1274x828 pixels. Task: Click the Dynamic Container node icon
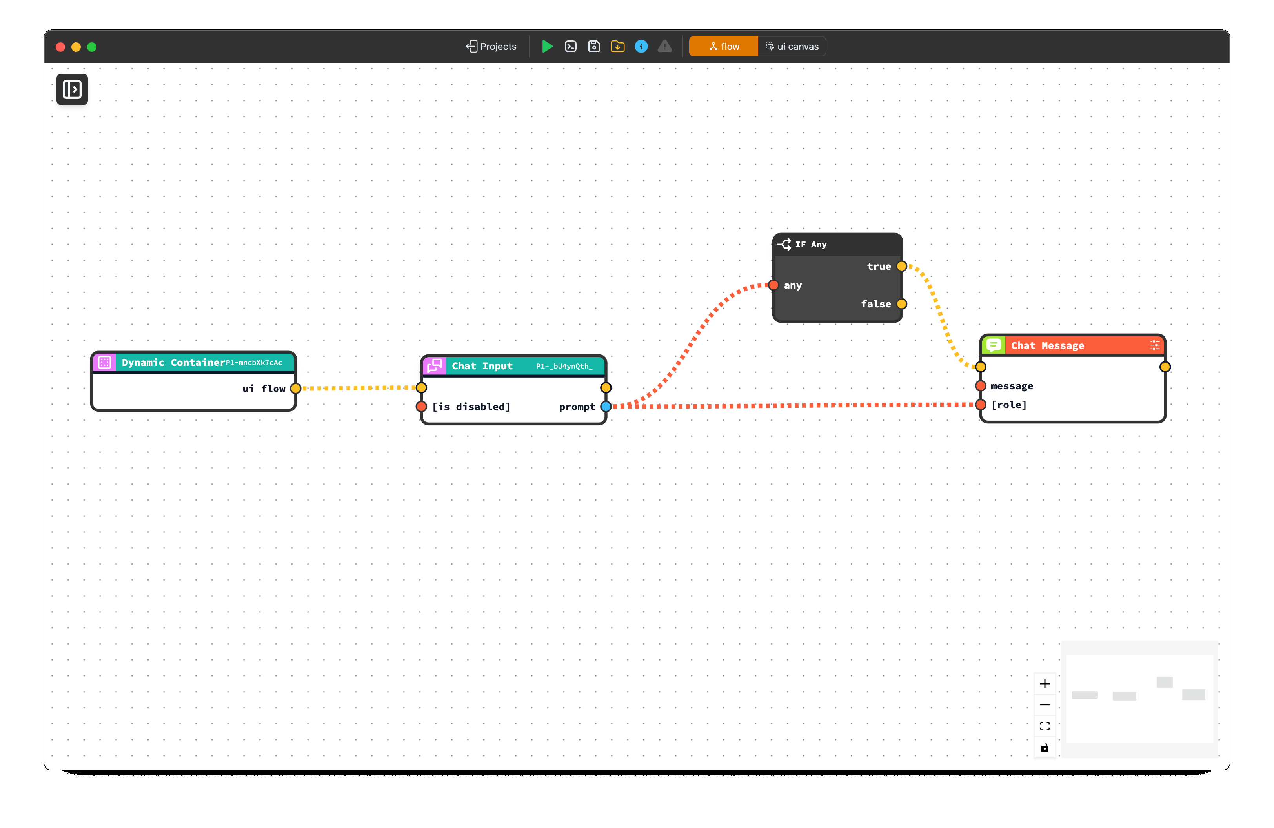coord(104,362)
